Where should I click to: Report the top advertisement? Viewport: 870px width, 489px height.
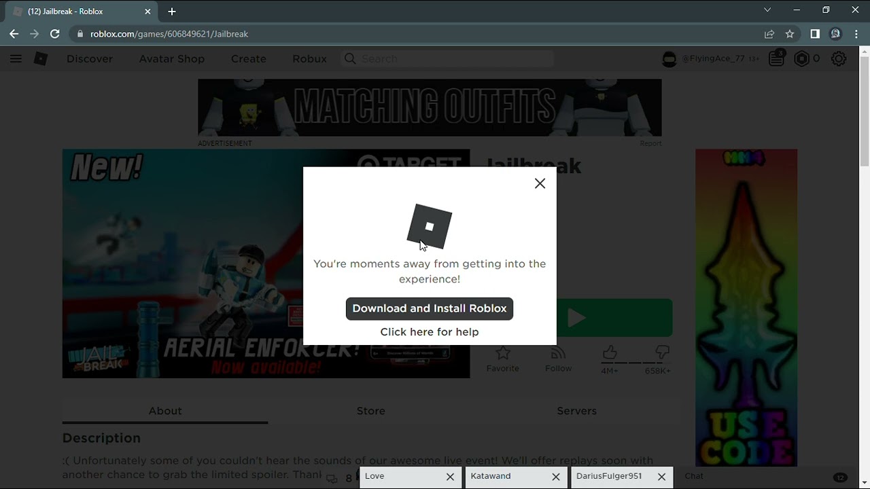coord(650,143)
